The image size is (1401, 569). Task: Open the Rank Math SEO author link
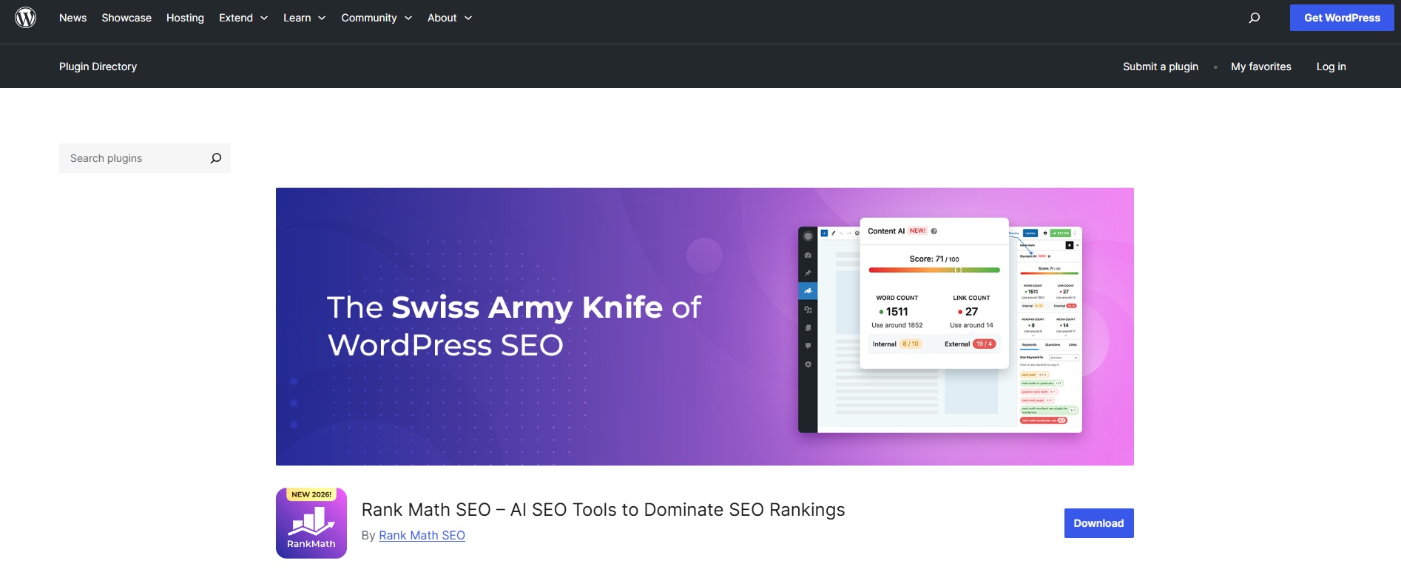tap(422, 536)
